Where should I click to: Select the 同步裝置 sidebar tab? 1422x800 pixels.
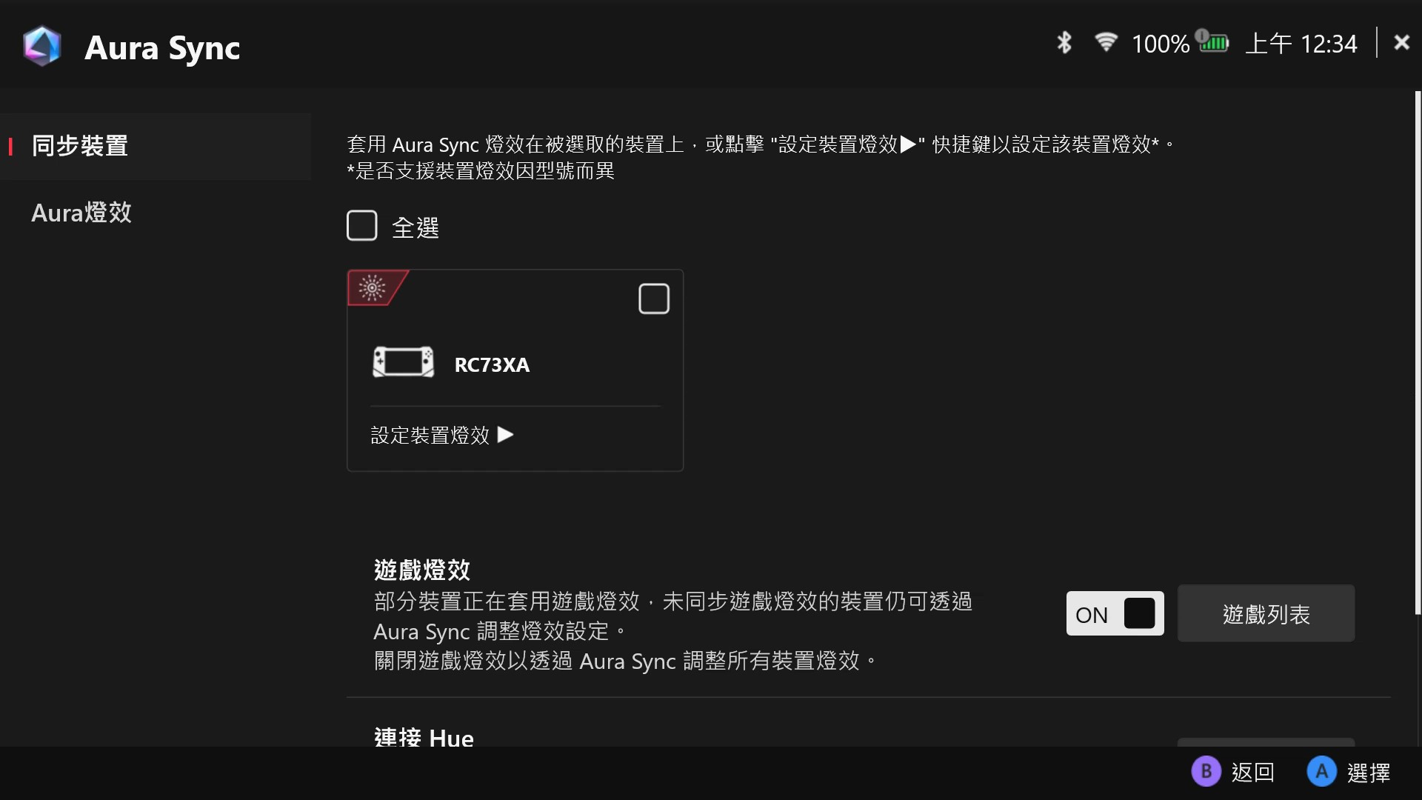(x=80, y=146)
